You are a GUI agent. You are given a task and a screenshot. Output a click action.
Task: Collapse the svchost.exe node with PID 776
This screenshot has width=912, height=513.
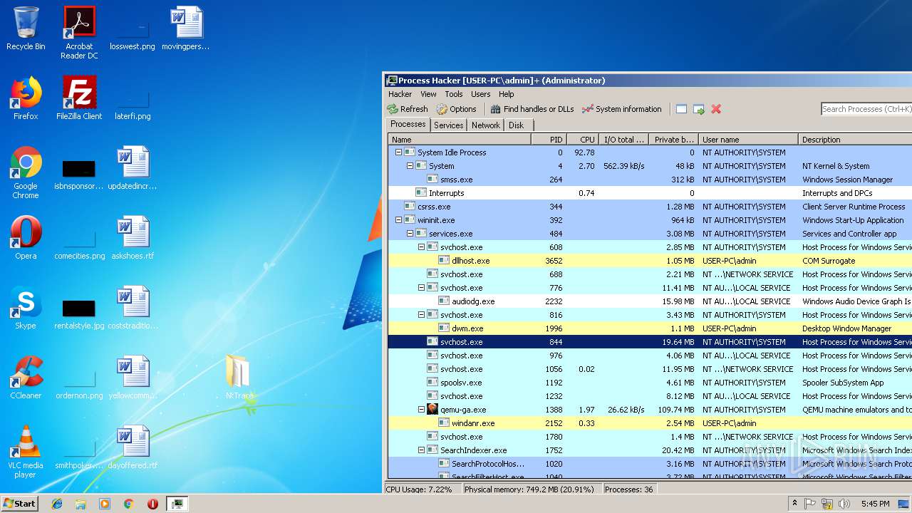pyautogui.click(x=422, y=288)
